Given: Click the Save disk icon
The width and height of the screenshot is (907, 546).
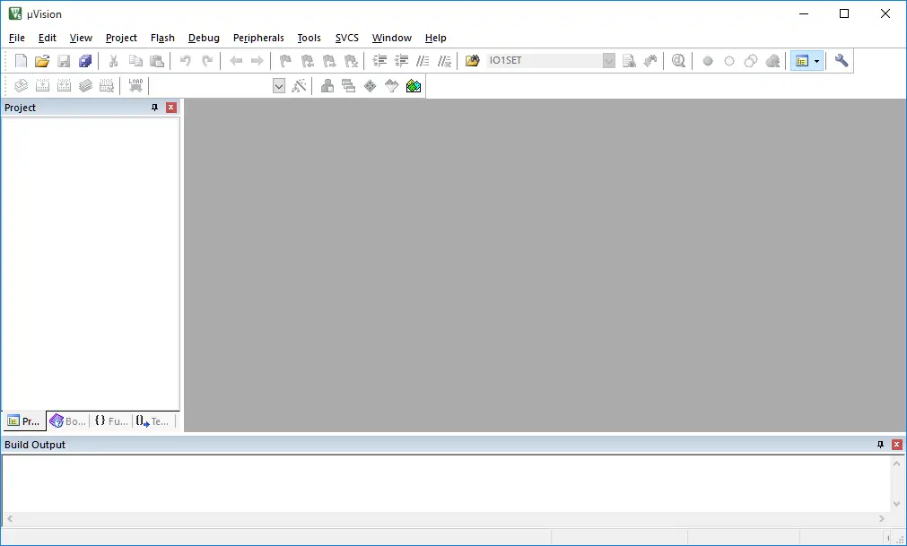Looking at the screenshot, I should point(64,61).
